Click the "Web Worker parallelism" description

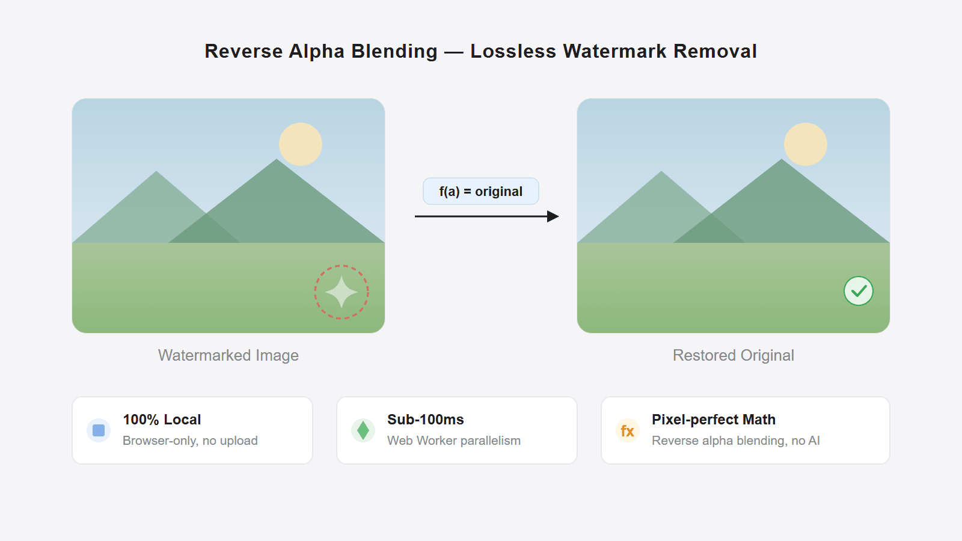[x=454, y=441]
